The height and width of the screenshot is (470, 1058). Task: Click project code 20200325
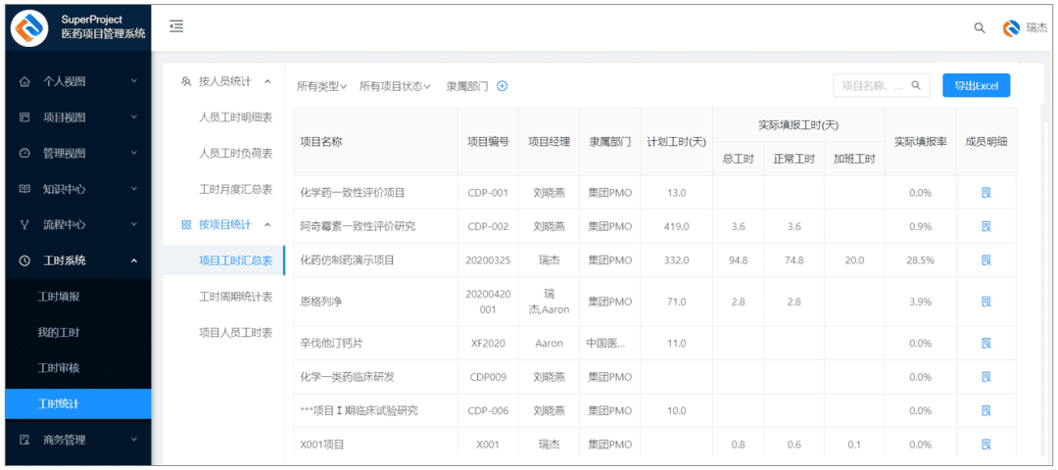click(488, 260)
